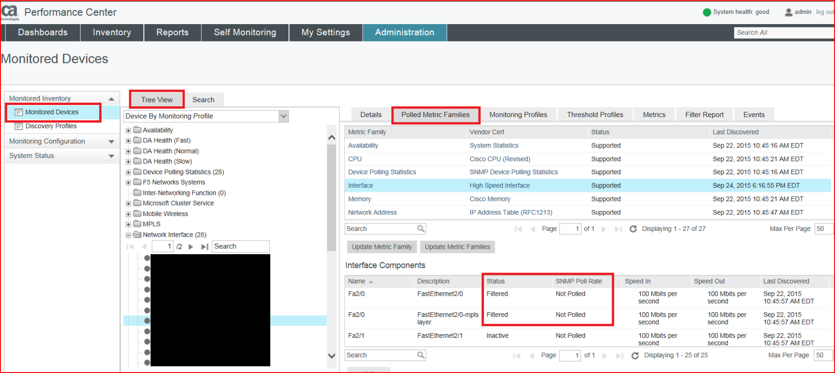Open Device By Monitoring Profile dropdown
Screen dimensions: 835x373
[283, 116]
